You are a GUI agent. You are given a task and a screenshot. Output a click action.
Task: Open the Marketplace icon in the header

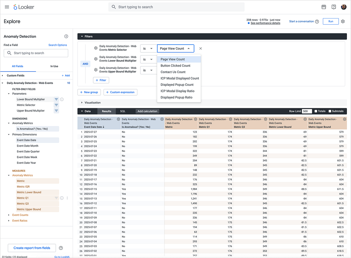324,7
